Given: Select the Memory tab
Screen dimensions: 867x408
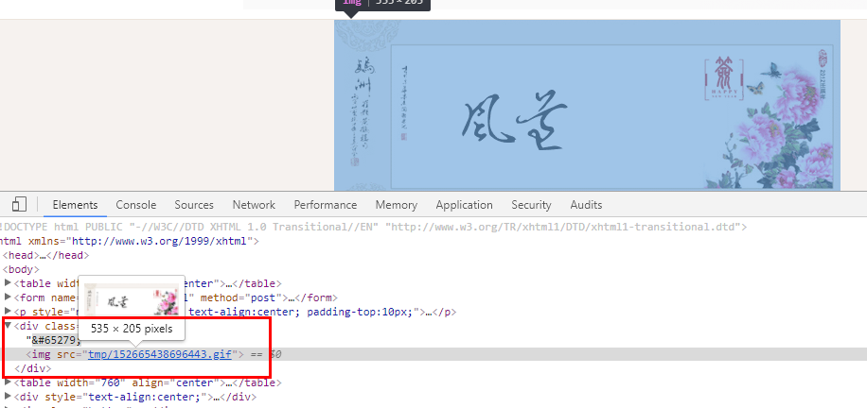Looking at the screenshot, I should coord(396,205).
